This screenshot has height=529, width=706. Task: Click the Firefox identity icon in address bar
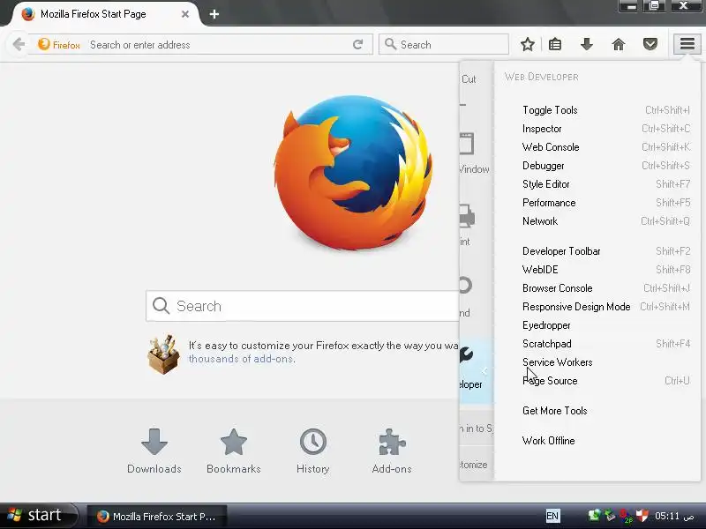click(x=59, y=45)
